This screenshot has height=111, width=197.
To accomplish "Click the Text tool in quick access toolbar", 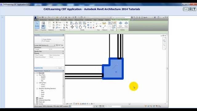I will point(66,17).
